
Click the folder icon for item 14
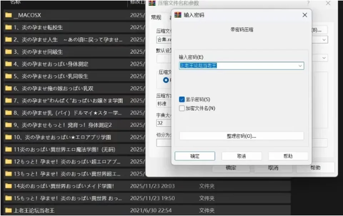pos(9,186)
